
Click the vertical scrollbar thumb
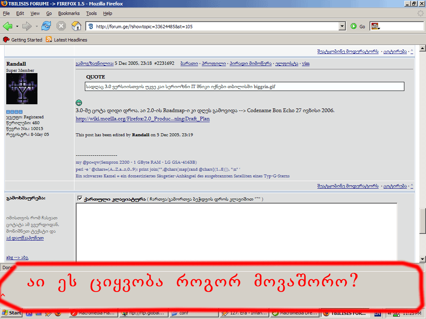[x=422, y=221]
